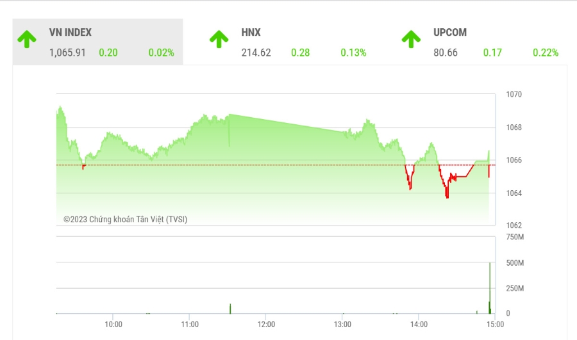Click the green up arrow beside UPCOM
This screenshot has height=340, width=577.
411,39
